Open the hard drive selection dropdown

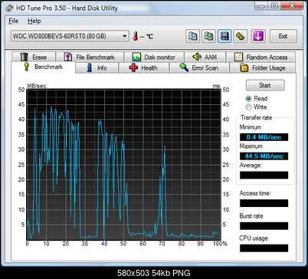[70, 36]
